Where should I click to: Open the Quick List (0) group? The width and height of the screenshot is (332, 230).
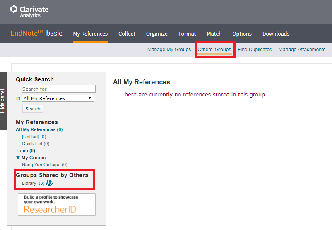pyautogui.click(x=36, y=144)
